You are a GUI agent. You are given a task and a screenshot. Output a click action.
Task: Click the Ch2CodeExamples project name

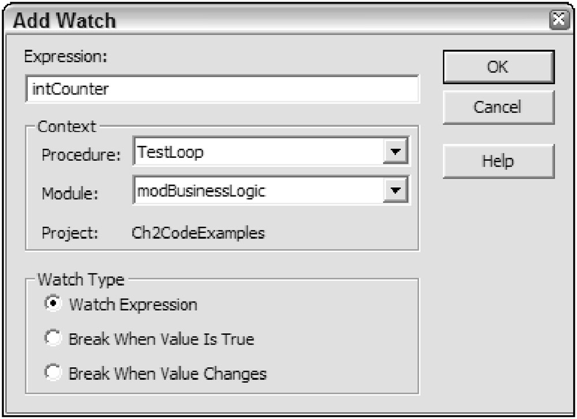pyautogui.click(x=198, y=233)
